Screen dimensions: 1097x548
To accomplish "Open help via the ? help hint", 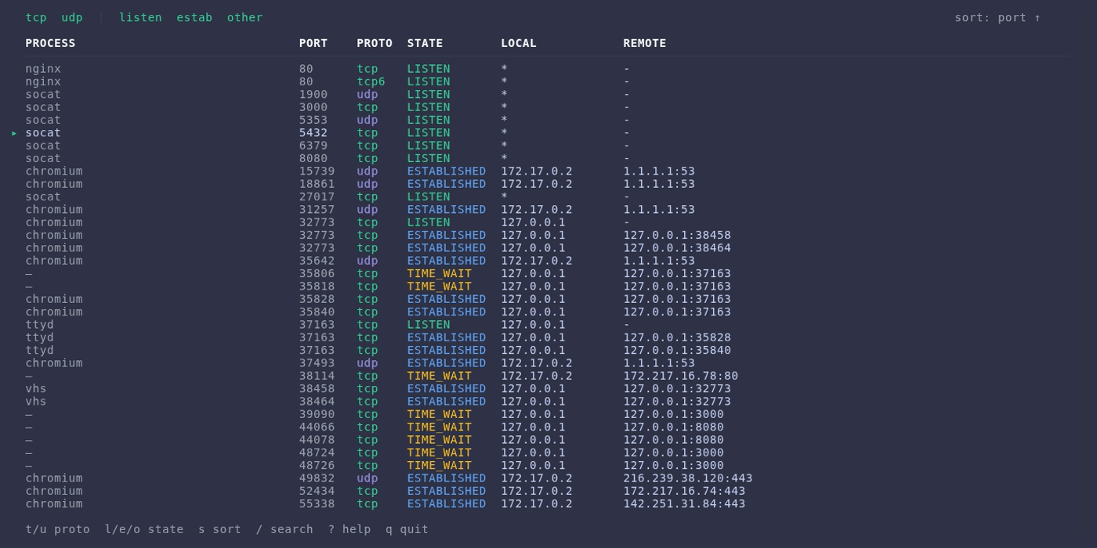I will pyautogui.click(x=349, y=528).
